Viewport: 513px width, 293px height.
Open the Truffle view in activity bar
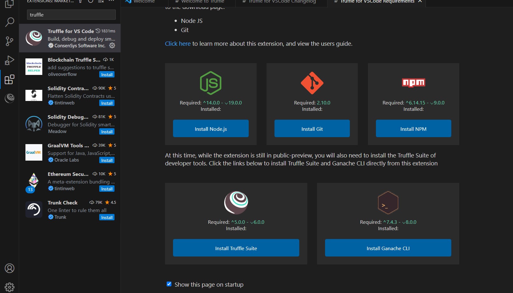[10, 98]
